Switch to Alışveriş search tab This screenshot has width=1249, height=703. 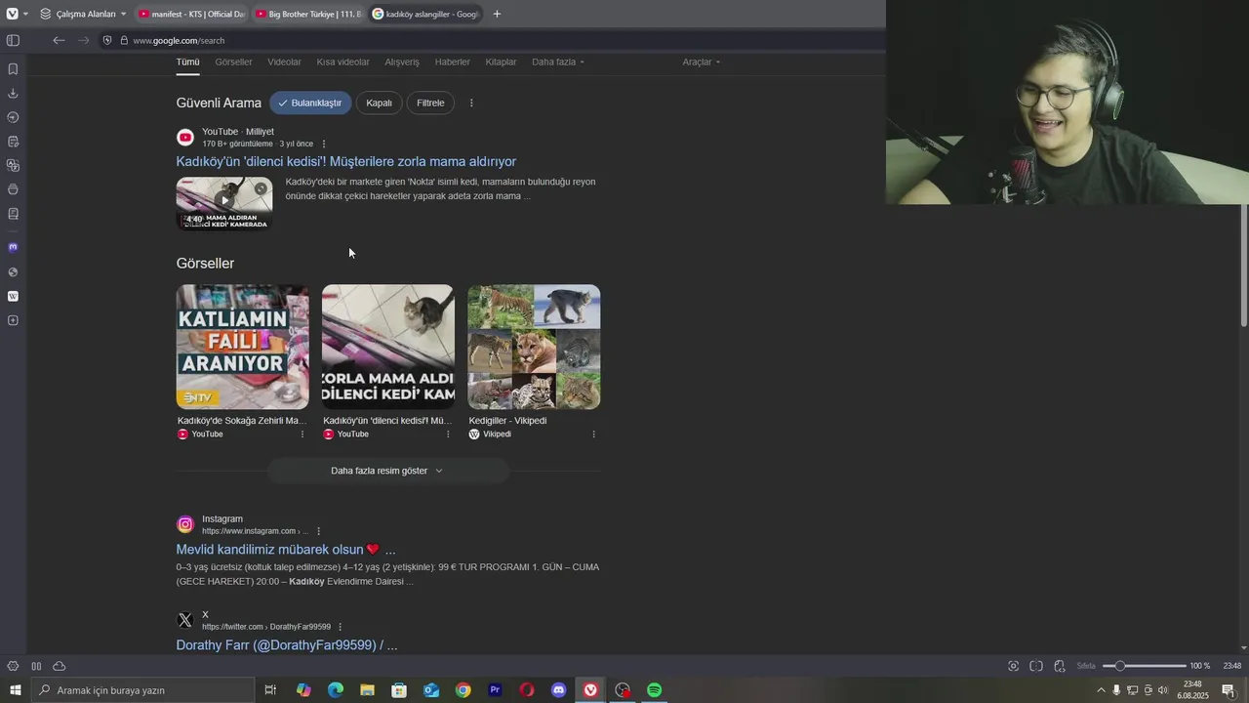point(402,62)
